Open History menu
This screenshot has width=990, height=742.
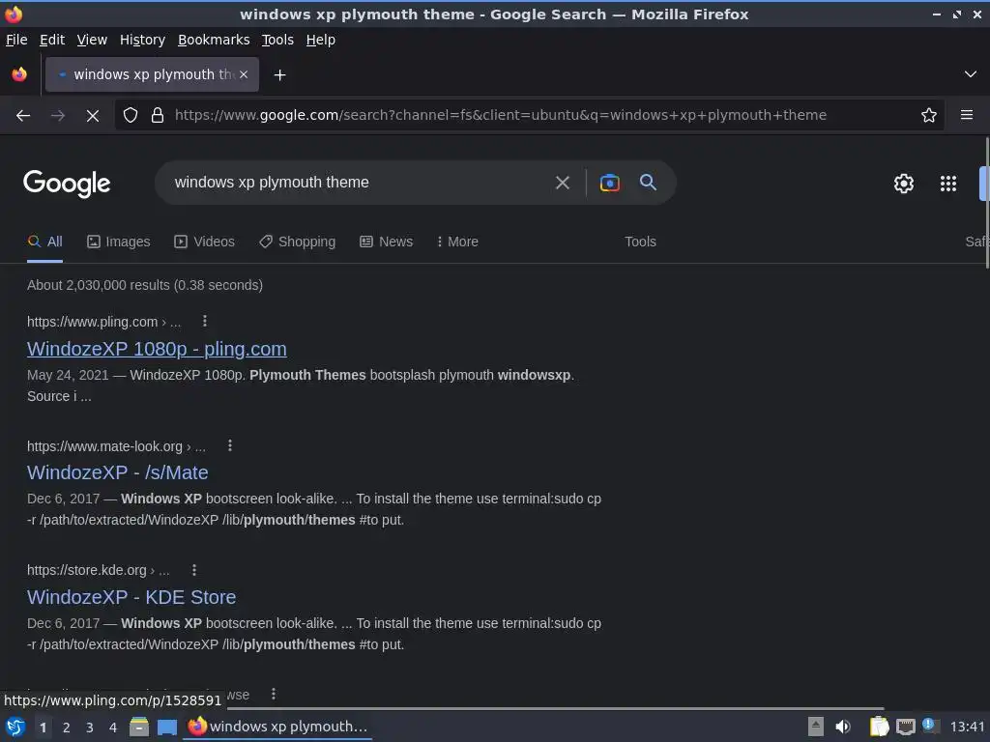[x=142, y=40]
